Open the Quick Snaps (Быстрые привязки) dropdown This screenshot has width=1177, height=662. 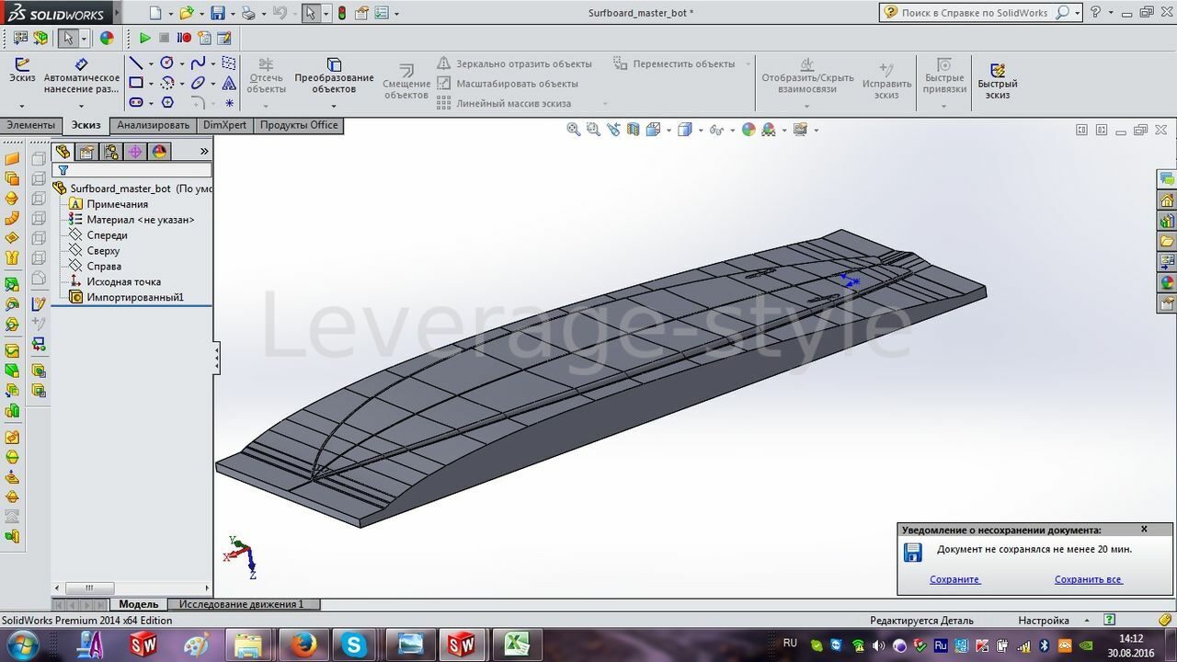coord(944,106)
